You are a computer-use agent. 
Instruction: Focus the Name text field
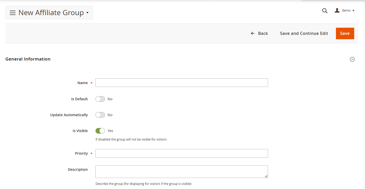pyautogui.click(x=182, y=83)
